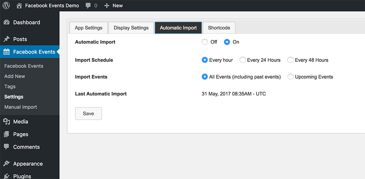365x179 pixels.
Task: Click the Posts pushpin icon
Action: point(7,39)
